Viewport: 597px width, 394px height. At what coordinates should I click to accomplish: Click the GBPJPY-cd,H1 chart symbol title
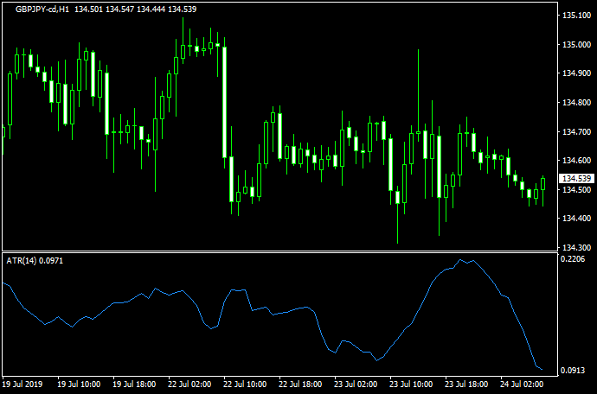point(42,9)
